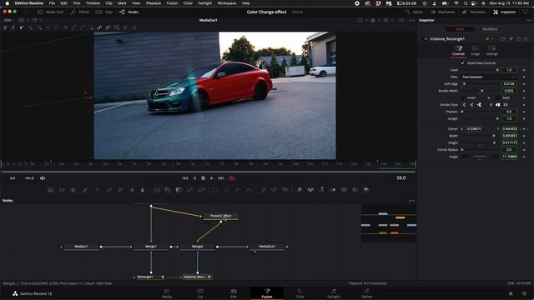Open the Playback menu
This screenshot has height=300, width=534.
pos(154,3)
